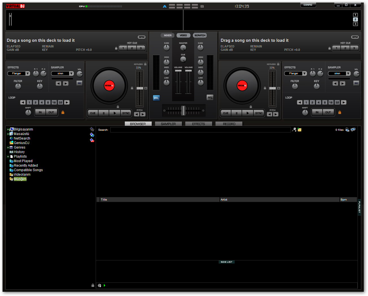This screenshot has height=296, width=368.
Task: Toggle left deck PFL headphone cue
Action: [156, 98]
